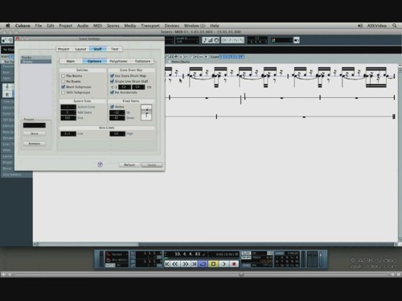This screenshot has height=301, width=402.
Task: Open the MIDI menu
Action: 98,26
